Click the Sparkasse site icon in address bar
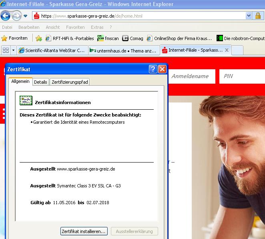265x239 pixels. [x=36, y=16]
